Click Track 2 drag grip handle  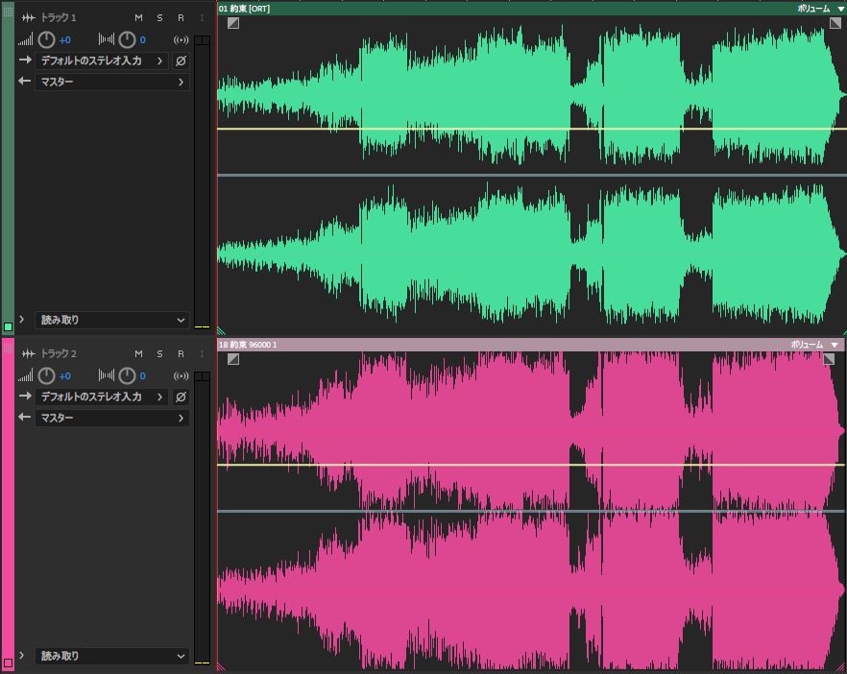(x=8, y=348)
